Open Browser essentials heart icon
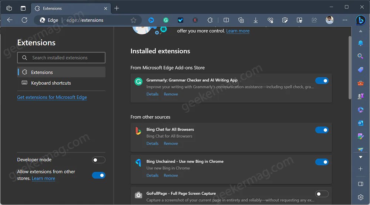 coord(270,20)
